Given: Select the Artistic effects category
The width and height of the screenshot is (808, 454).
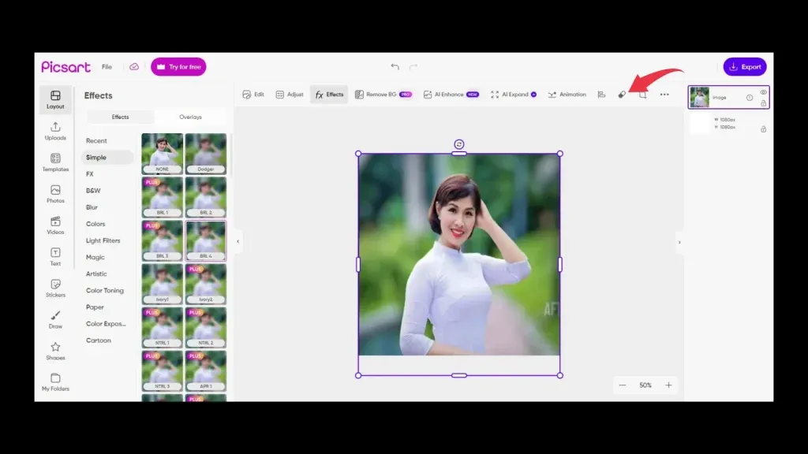Looking at the screenshot, I should click(x=96, y=274).
